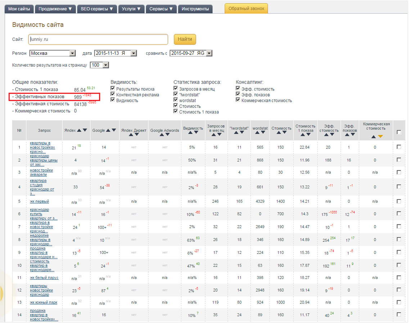Toggle Эфф. показов checkbox

(x=238, y=94)
